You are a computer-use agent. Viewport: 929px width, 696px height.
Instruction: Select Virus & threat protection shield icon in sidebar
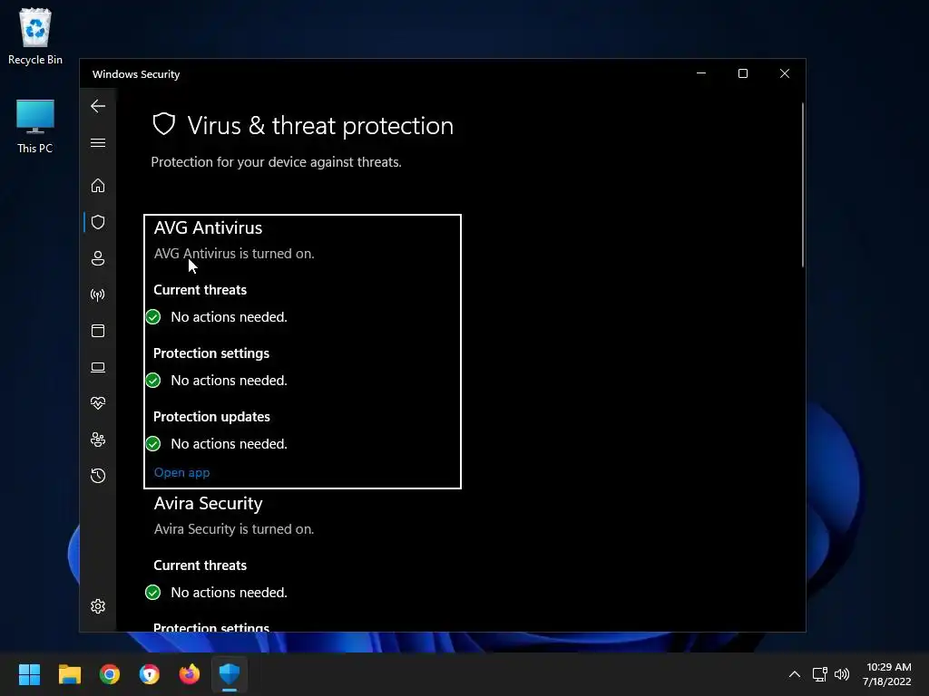click(x=98, y=222)
